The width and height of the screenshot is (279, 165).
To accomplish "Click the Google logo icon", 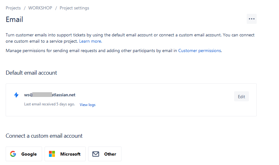I will (x=13, y=154).
